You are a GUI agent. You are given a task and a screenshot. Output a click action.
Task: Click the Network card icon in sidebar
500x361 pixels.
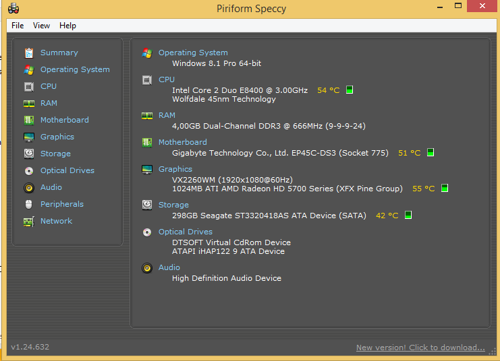pyautogui.click(x=29, y=222)
